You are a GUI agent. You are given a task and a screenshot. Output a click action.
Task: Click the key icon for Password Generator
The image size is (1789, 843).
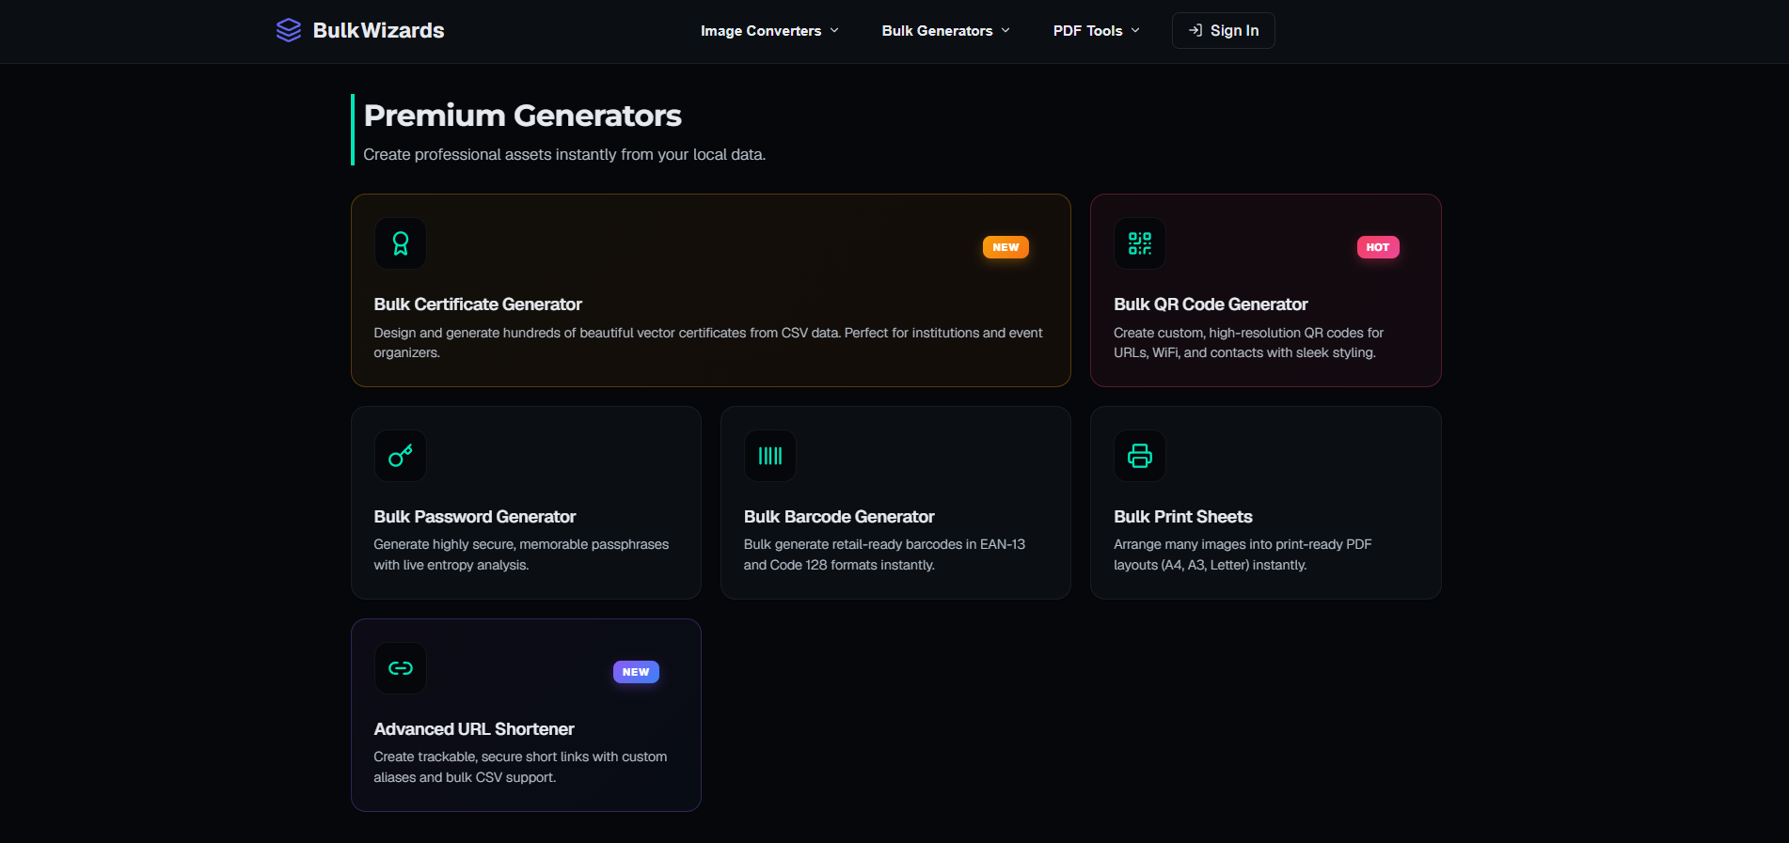pyautogui.click(x=401, y=456)
